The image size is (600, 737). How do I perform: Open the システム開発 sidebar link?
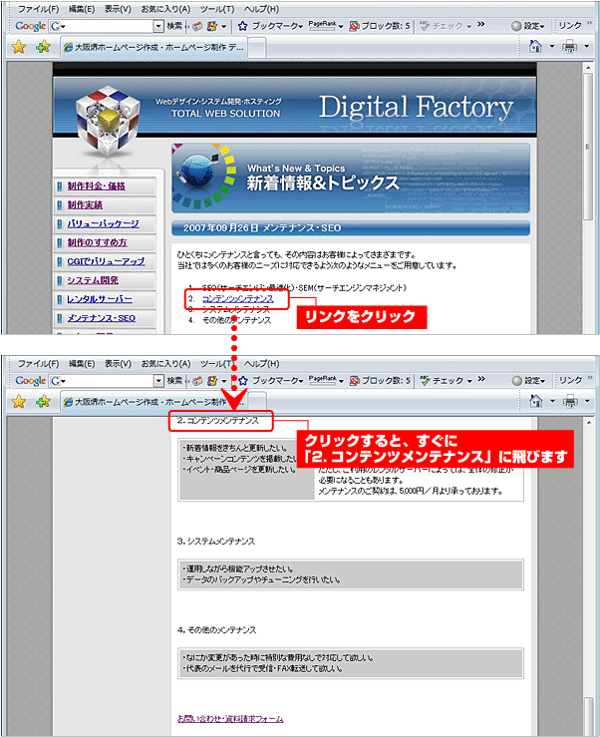(93, 280)
